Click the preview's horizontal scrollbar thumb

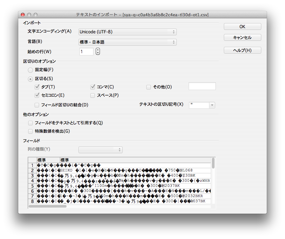[x=48, y=206]
